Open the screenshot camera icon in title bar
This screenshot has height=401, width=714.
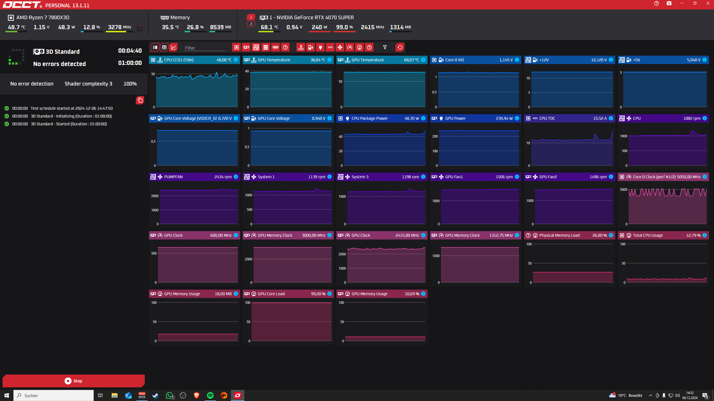point(669,4)
